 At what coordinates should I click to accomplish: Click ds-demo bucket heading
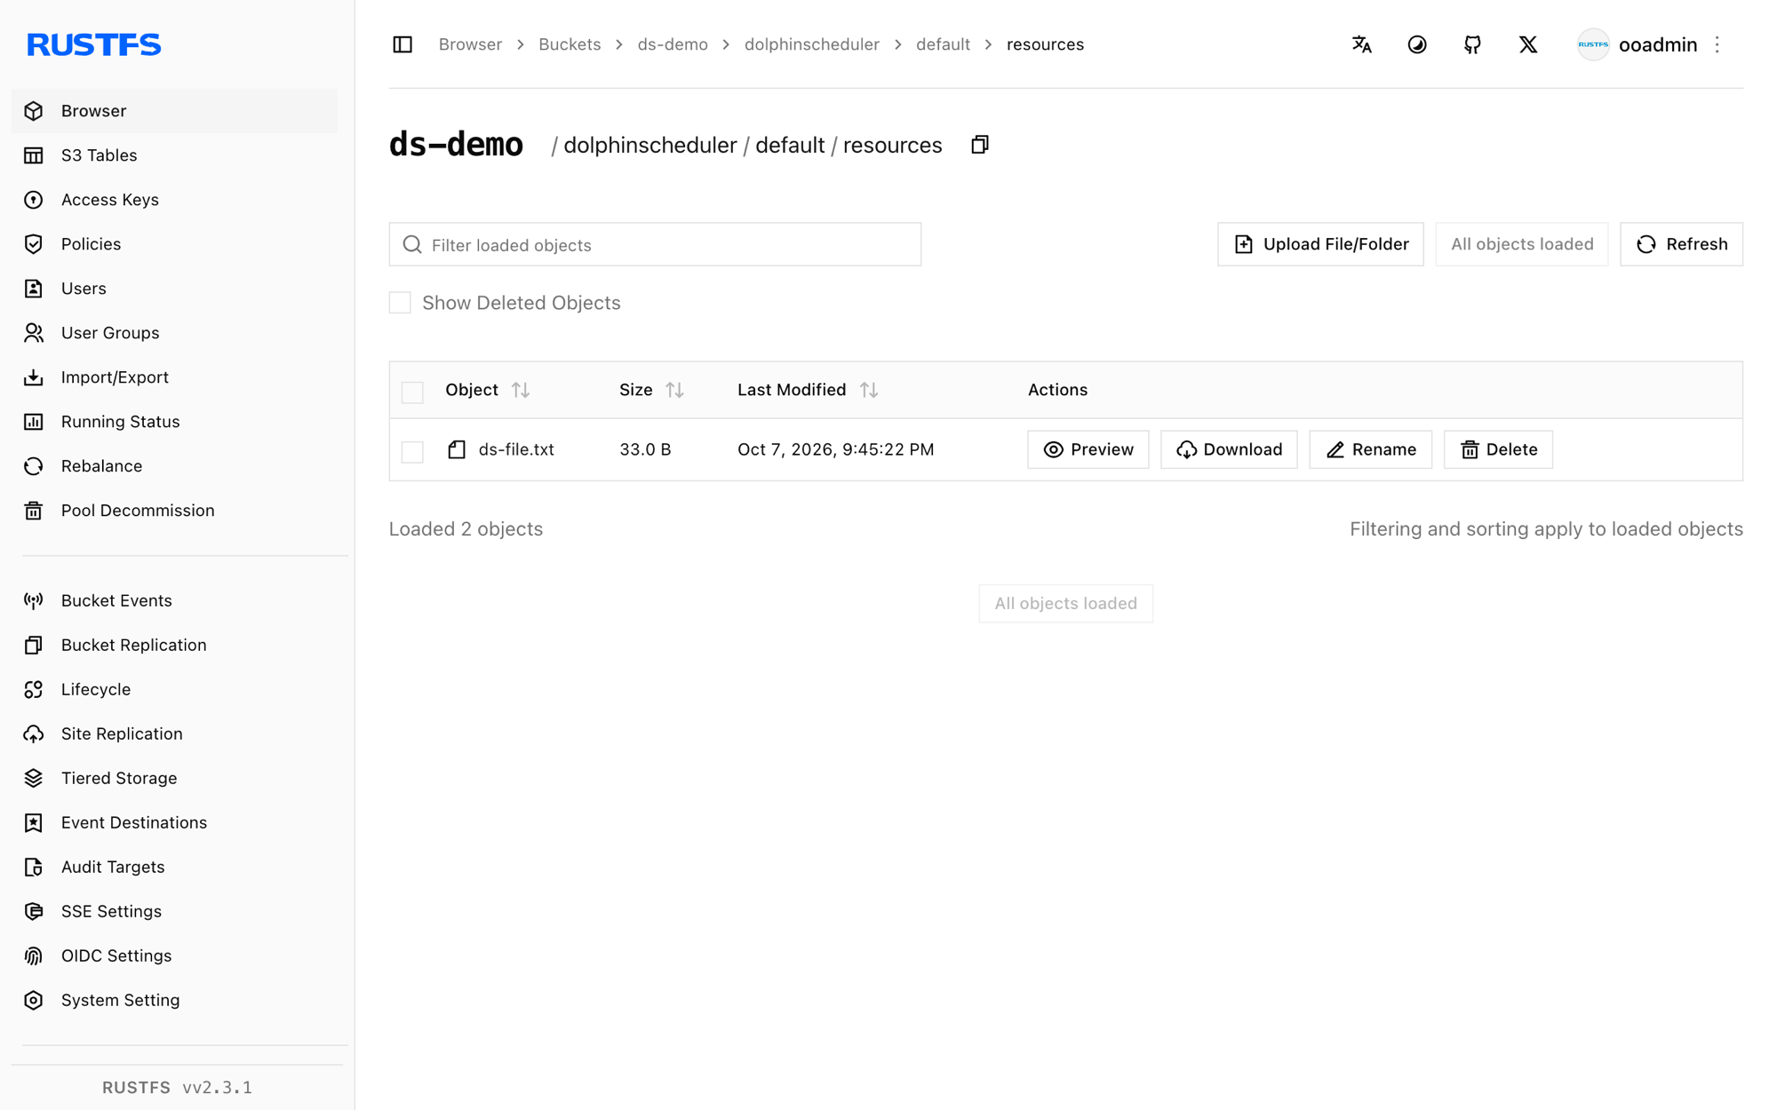tap(456, 145)
